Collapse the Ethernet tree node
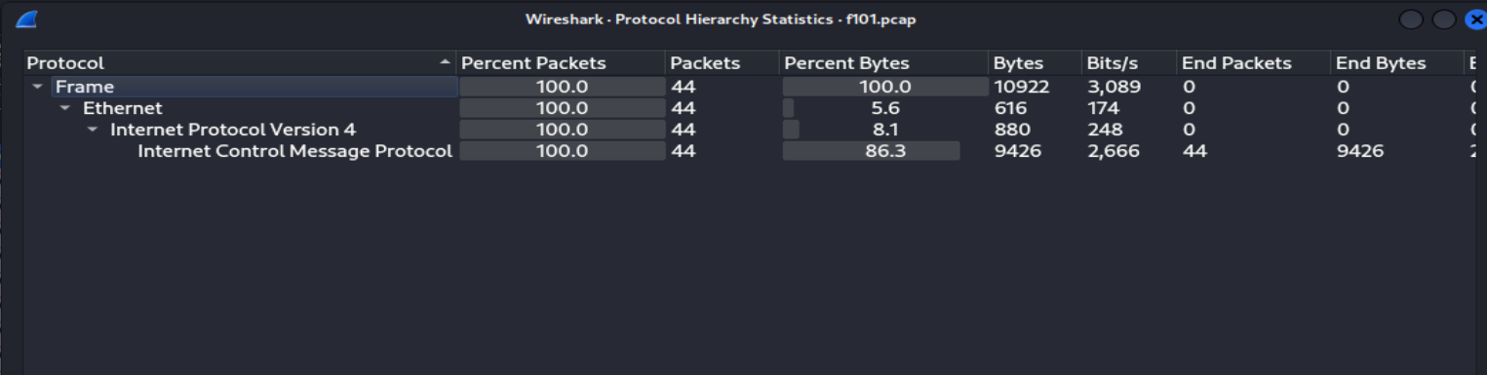 (x=65, y=108)
